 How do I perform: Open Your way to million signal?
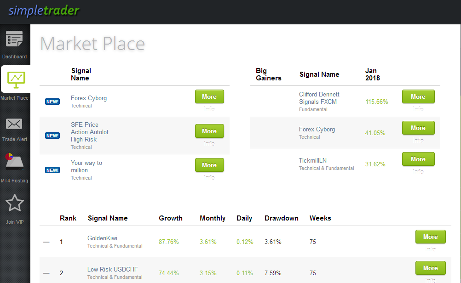coord(86,166)
